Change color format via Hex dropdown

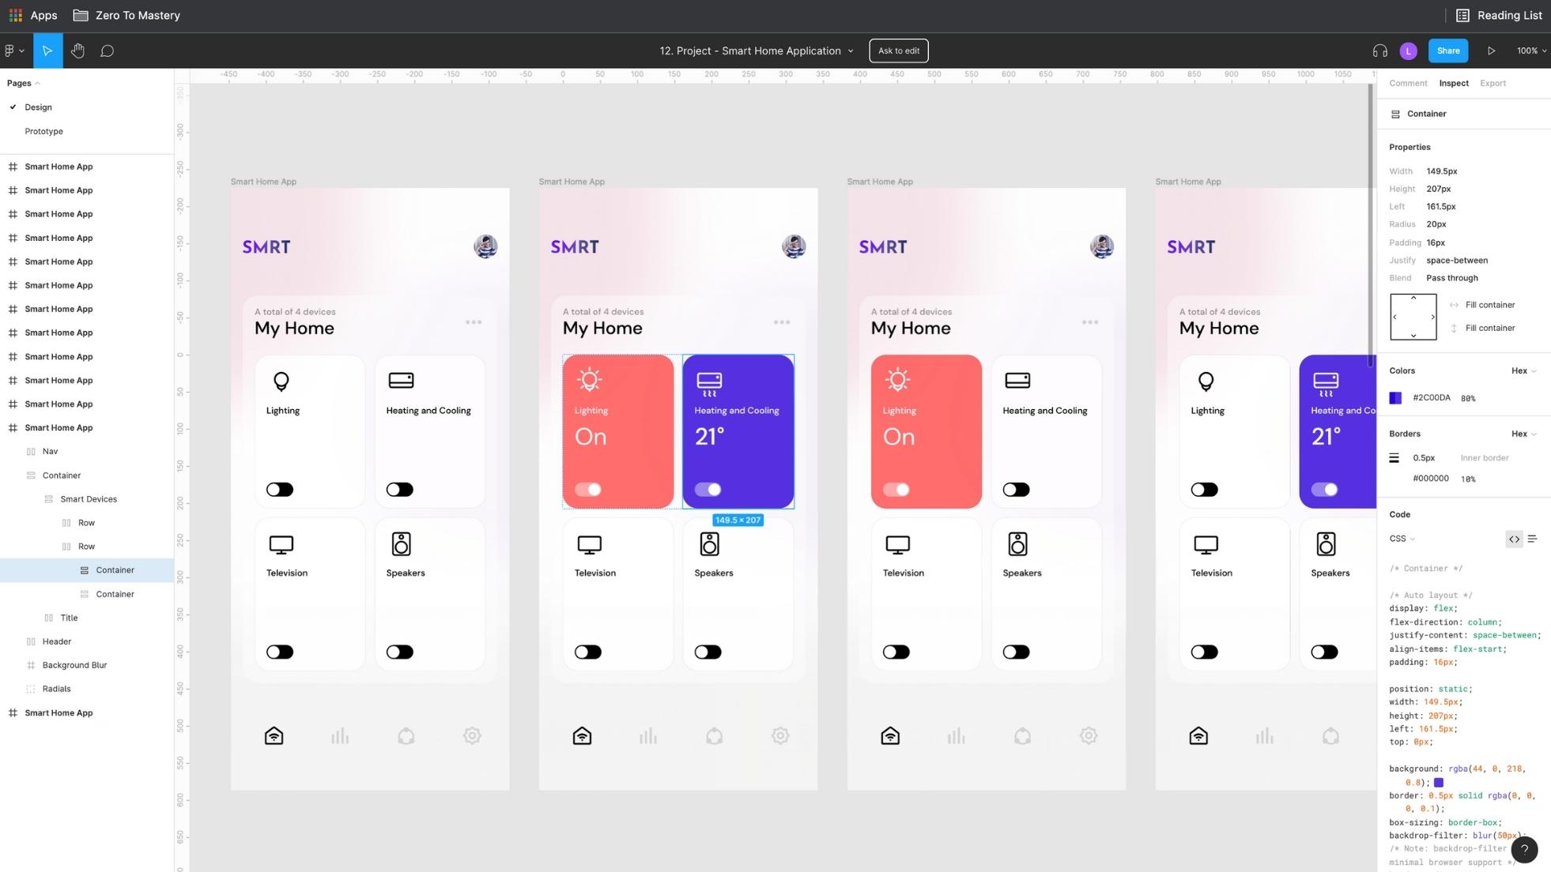1523,370
